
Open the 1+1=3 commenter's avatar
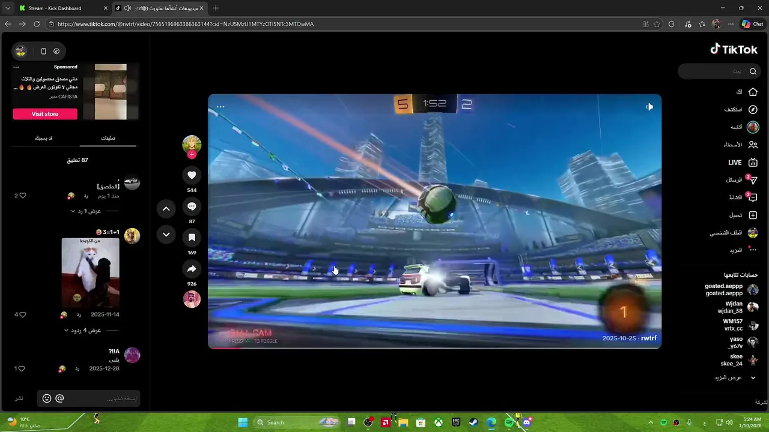132,236
